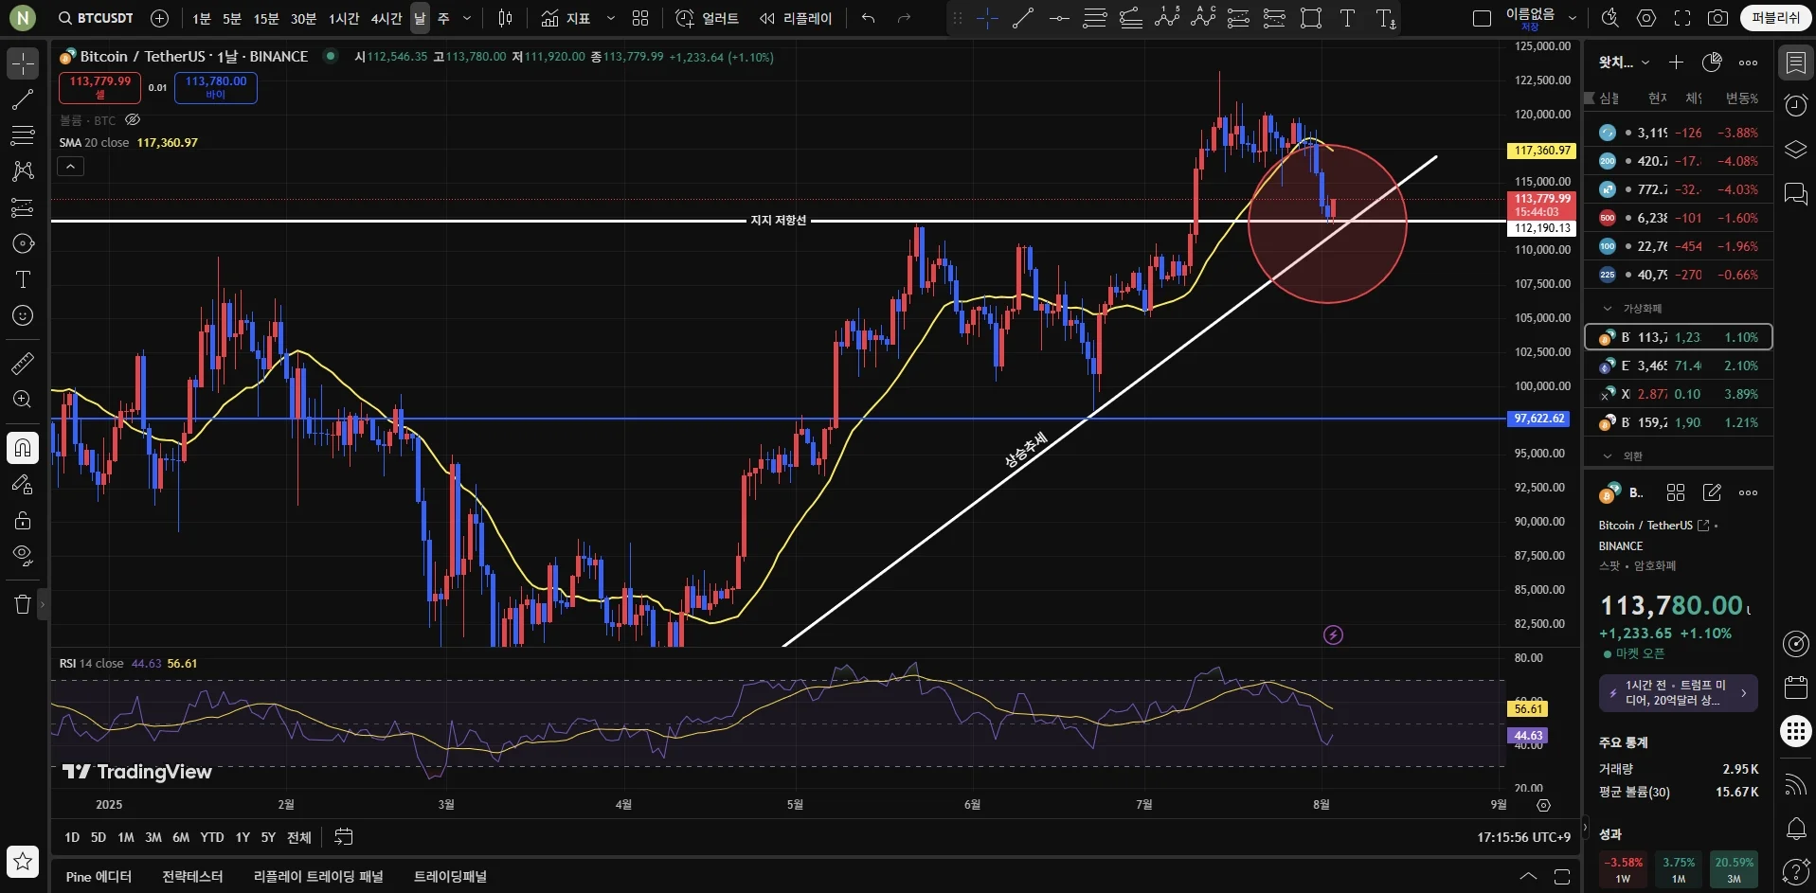Open the Trump Media news headline

point(1678,692)
